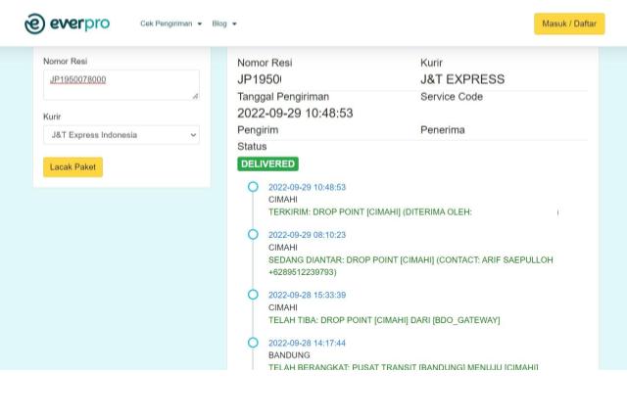The height and width of the screenshot is (418, 627).
Task: Click the Penerima label
Action: (442, 130)
